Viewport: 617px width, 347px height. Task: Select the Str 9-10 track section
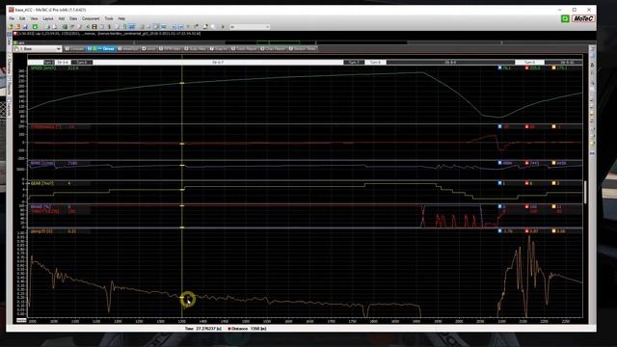563,62
